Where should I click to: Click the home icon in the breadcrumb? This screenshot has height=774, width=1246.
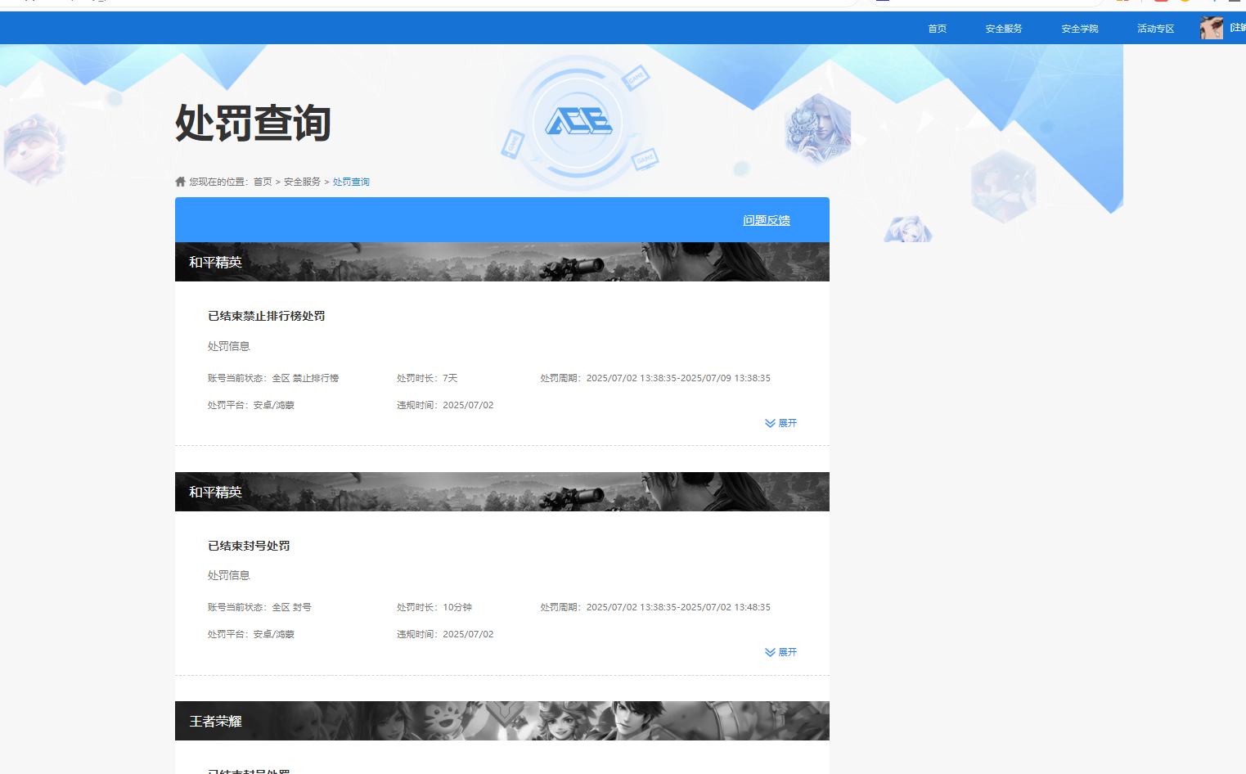tap(180, 182)
